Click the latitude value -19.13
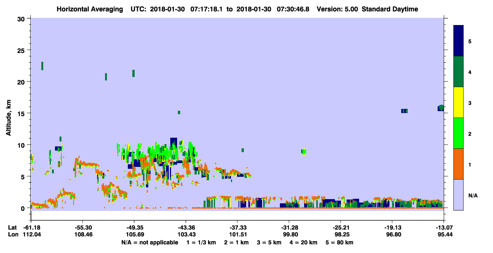This screenshot has width=493, height=253. tap(392, 228)
